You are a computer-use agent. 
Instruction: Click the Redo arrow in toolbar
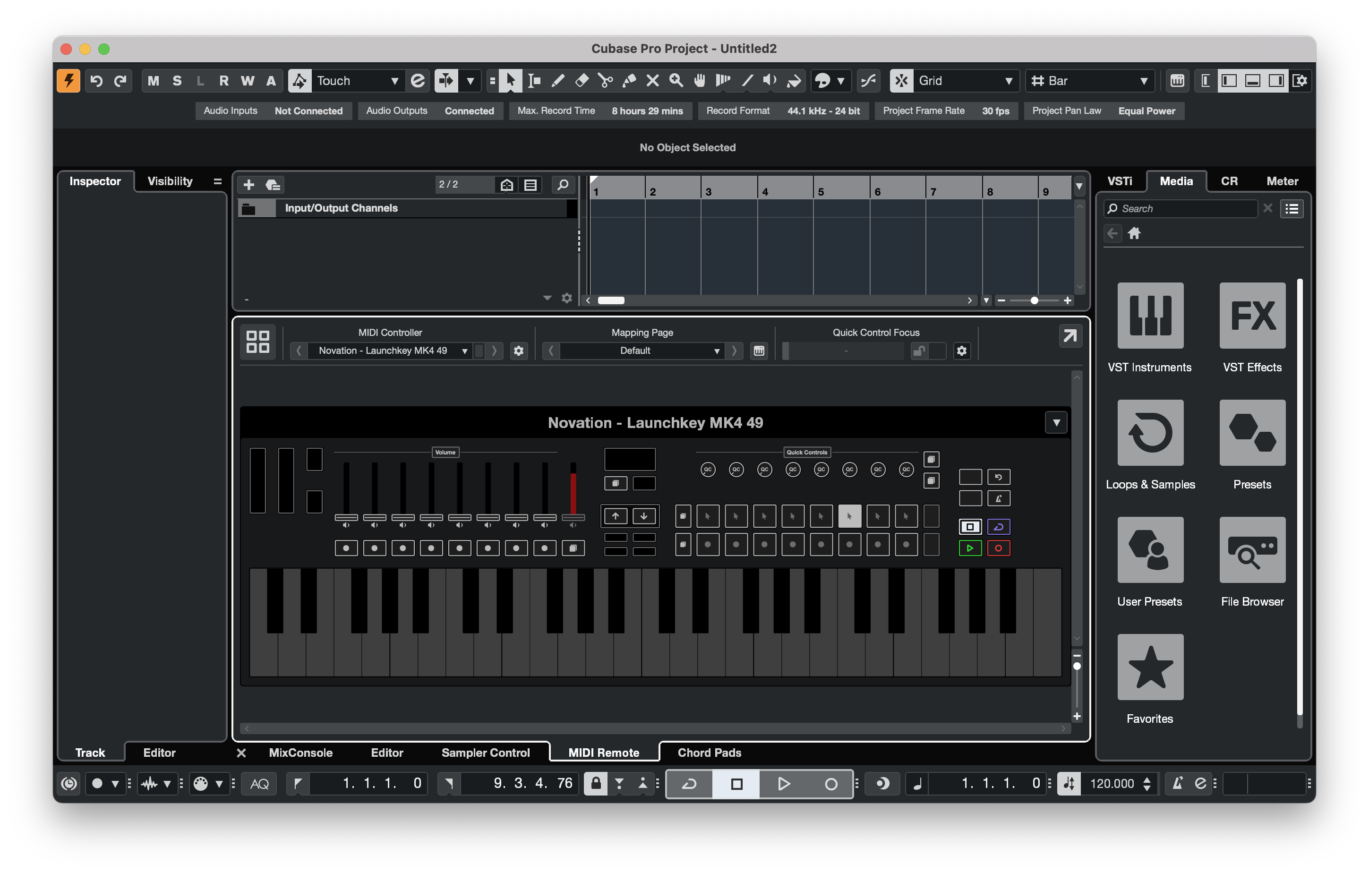tap(120, 81)
